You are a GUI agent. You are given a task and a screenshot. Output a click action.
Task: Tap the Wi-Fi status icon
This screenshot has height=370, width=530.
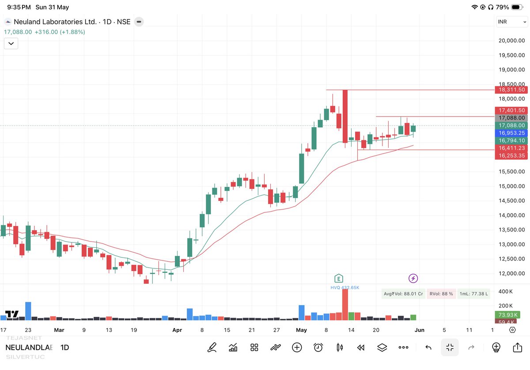click(475, 7)
